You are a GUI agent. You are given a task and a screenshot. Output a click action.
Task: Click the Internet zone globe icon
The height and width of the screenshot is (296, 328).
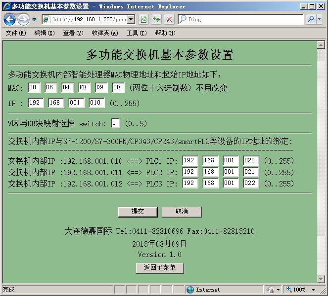click(x=190, y=290)
